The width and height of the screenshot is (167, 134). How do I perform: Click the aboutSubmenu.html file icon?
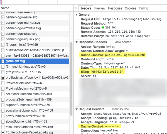[x=3, y=121]
